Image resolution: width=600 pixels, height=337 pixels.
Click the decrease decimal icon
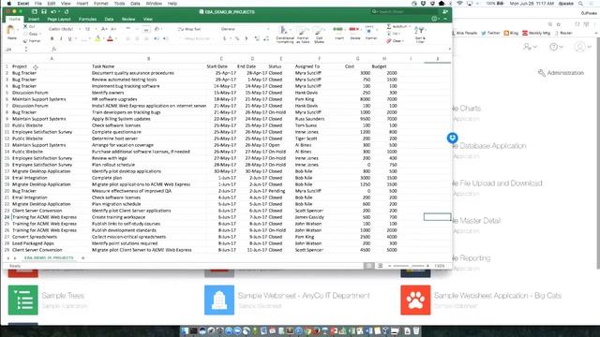tap(266, 38)
